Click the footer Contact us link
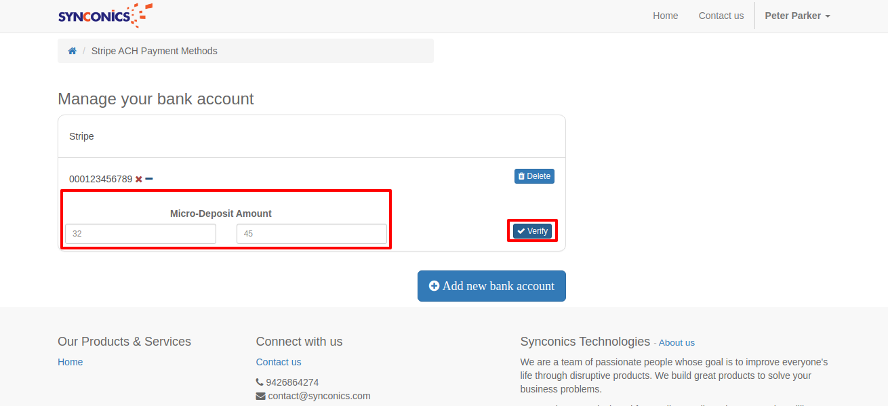Screen dimensions: 888x406 click(x=279, y=362)
